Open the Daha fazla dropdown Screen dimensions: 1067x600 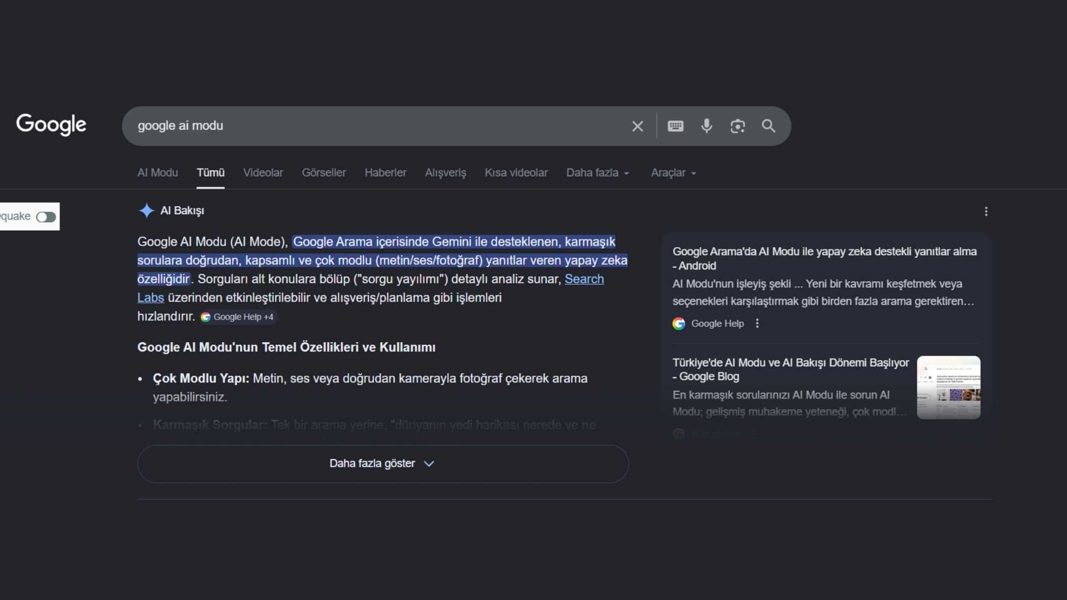point(597,172)
